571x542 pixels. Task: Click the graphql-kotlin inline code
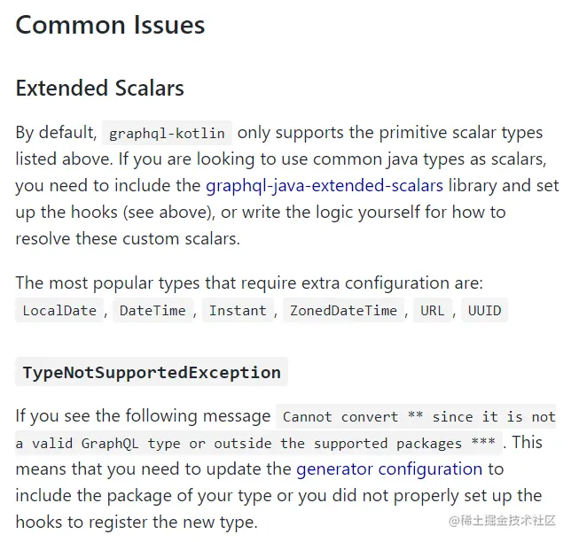click(x=168, y=134)
